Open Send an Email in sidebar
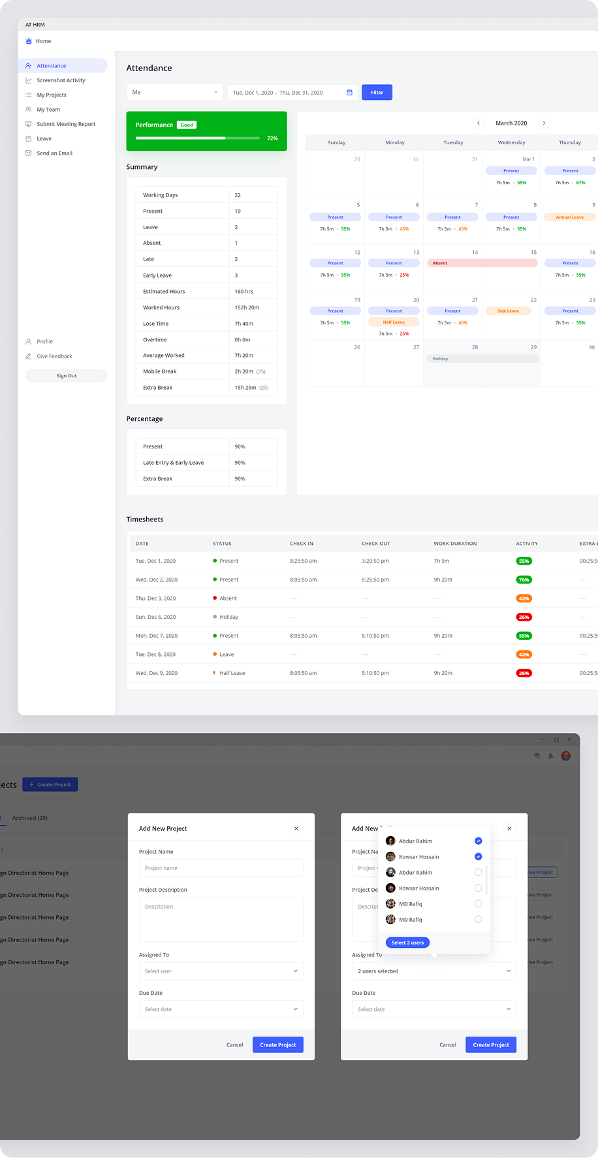 pos(55,153)
